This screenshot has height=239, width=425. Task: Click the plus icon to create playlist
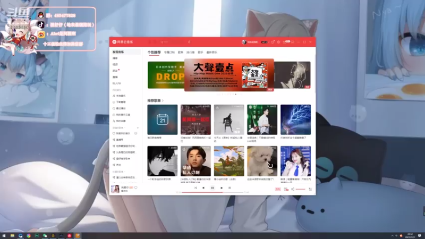pos(138,127)
